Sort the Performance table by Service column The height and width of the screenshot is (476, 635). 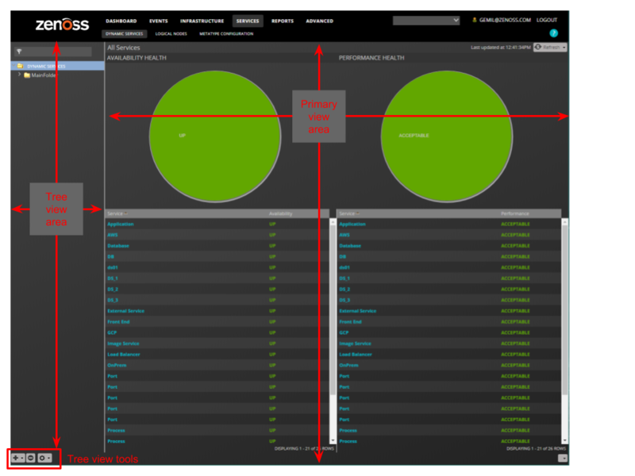(349, 213)
